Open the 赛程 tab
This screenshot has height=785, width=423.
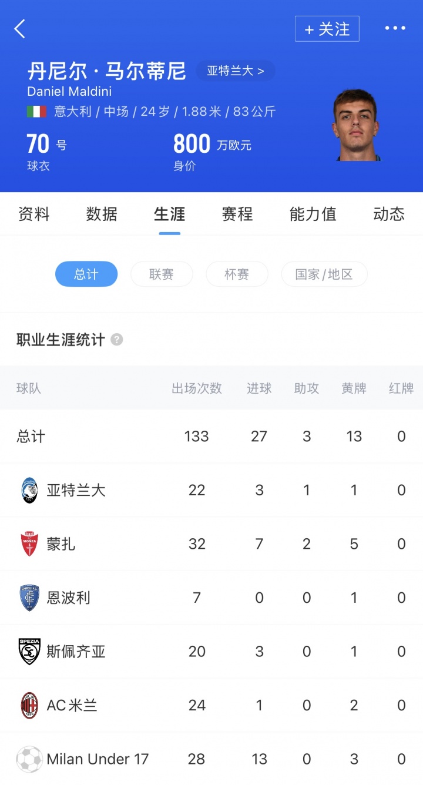237,214
